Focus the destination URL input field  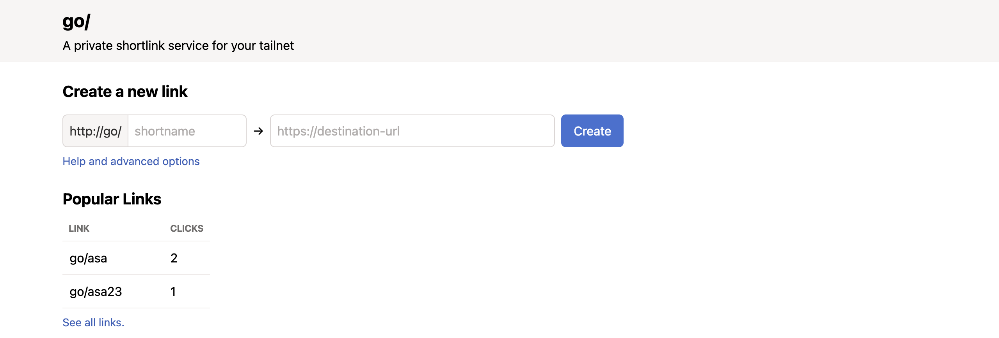412,131
